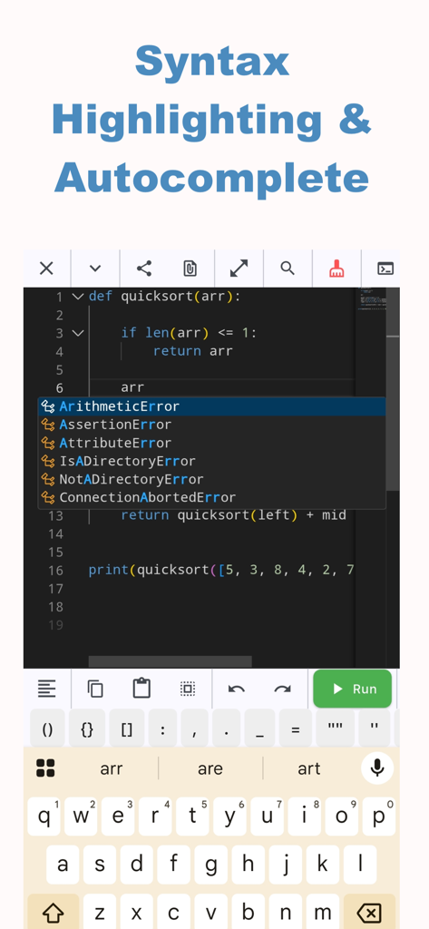Collapse the fold arrow on line 3

point(78,333)
